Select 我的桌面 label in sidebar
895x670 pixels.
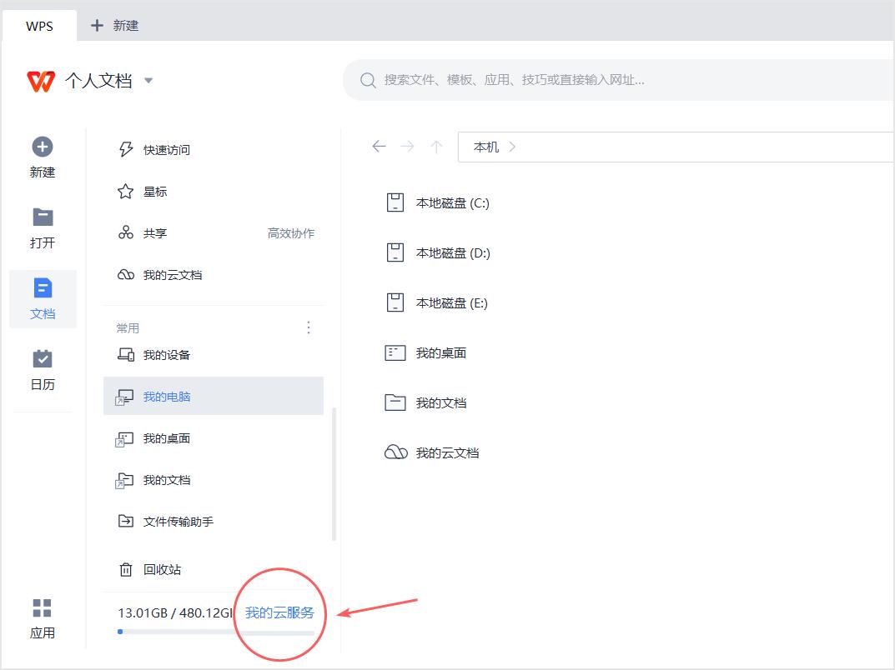[x=167, y=438]
